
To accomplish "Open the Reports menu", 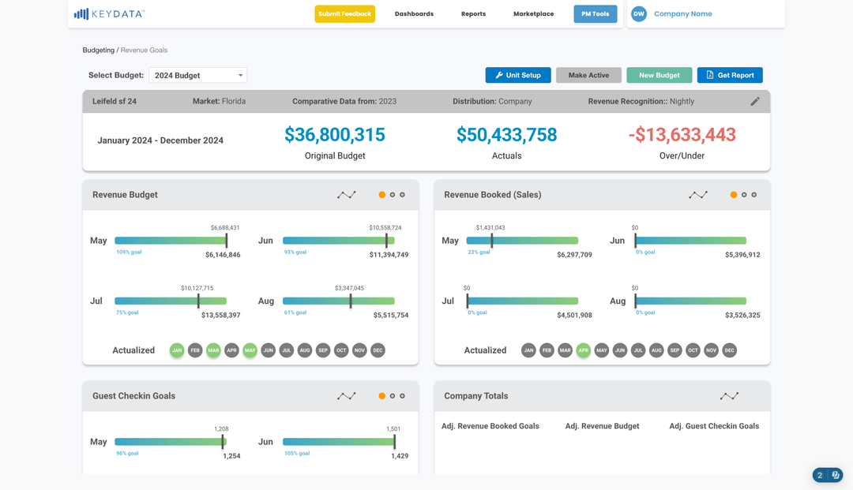I will click(473, 13).
